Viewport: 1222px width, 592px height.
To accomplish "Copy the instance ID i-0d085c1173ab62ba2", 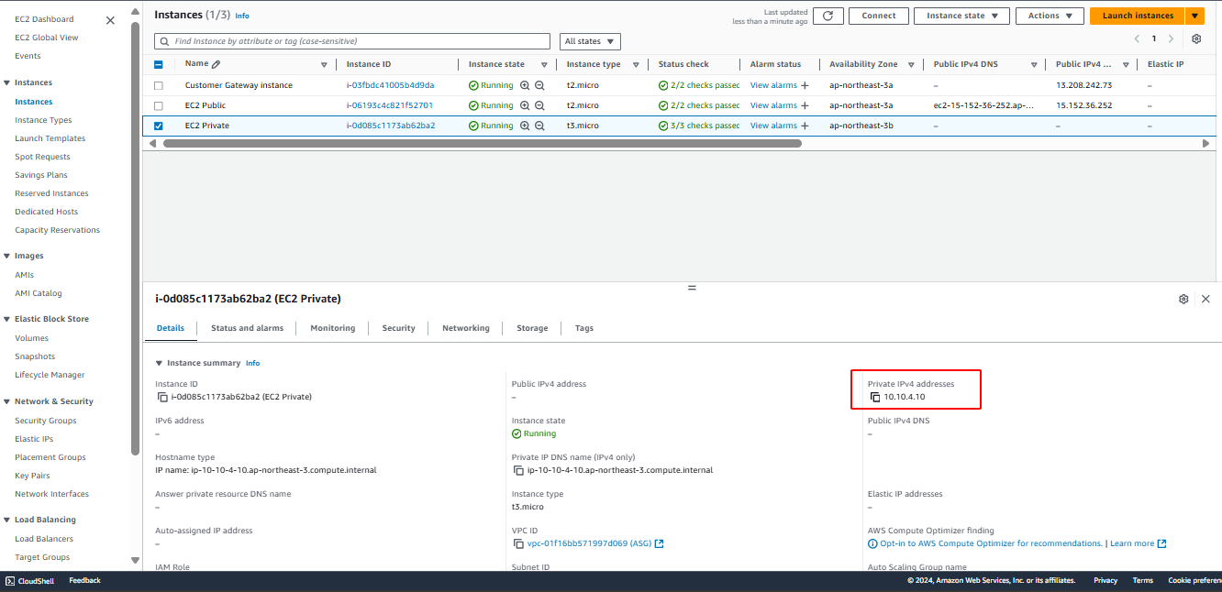I will point(160,397).
